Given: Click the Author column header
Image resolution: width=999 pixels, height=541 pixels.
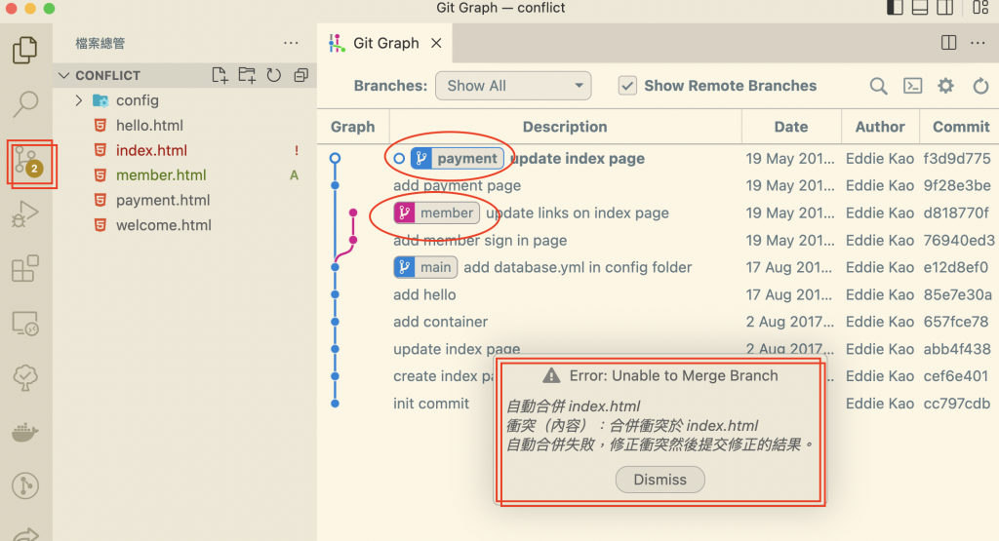Looking at the screenshot, I should pos(880,127).
